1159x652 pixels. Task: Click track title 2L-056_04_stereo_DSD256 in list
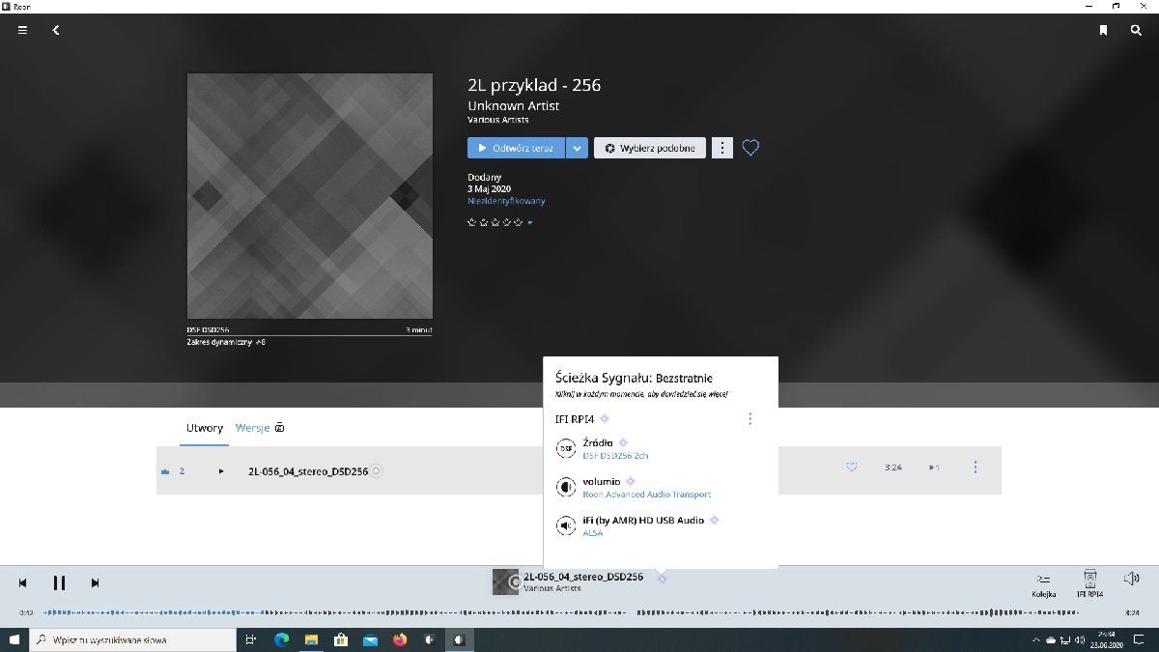click(x=308, y=470)
